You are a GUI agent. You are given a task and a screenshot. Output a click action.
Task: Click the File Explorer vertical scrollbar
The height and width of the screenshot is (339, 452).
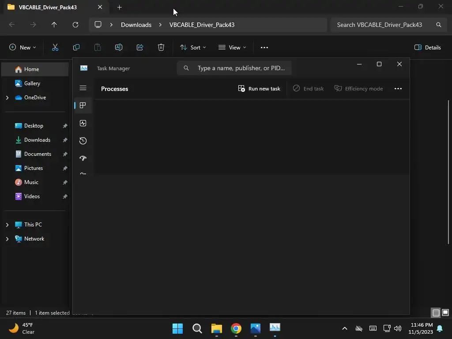coord(448,172)
